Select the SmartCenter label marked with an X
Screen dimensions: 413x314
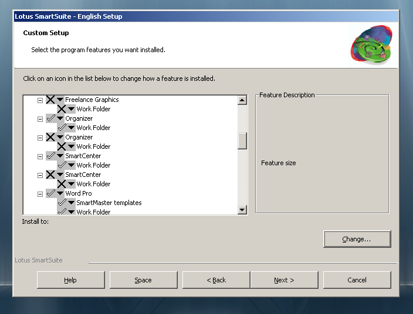[83, 175]
